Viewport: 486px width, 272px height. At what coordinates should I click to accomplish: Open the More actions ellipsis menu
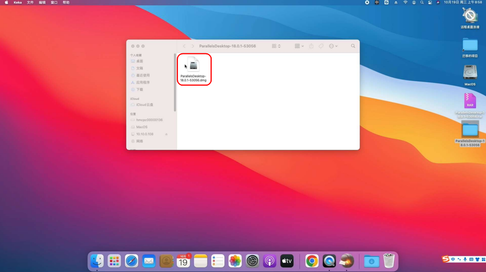point(333,46)
